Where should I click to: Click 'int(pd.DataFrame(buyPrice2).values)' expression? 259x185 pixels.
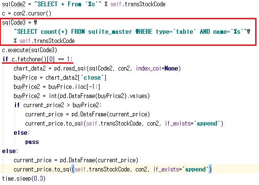99,96
